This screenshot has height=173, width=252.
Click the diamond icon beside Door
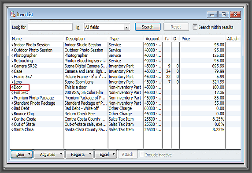[12, 88]
